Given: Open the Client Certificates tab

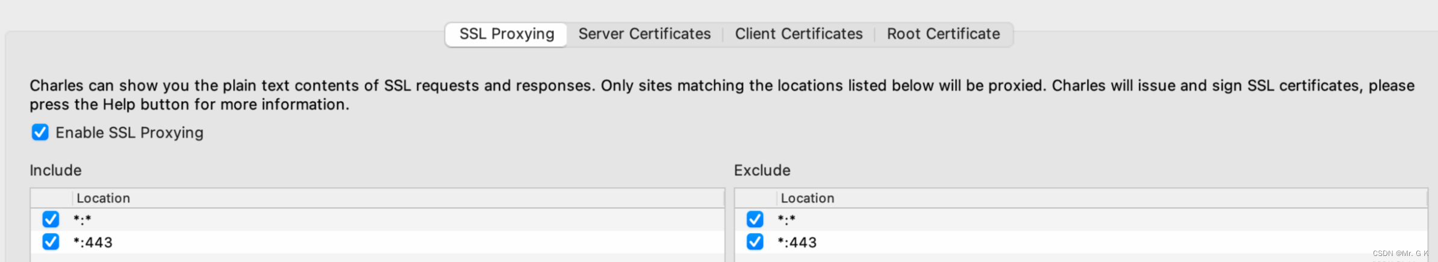Looking at the screenshot, I should (x=798, y=34).
